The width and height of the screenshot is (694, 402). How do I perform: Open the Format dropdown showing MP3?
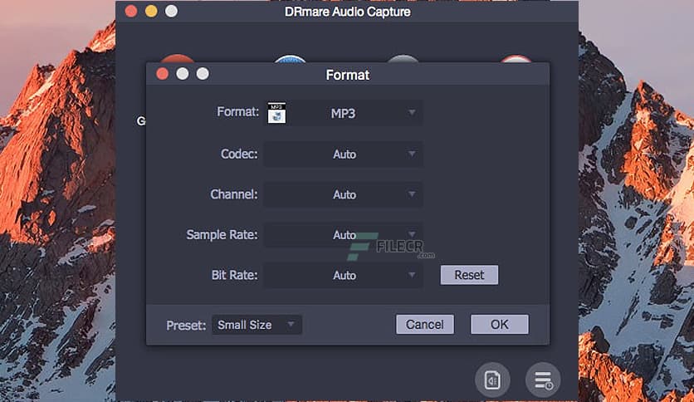(344, 113)
